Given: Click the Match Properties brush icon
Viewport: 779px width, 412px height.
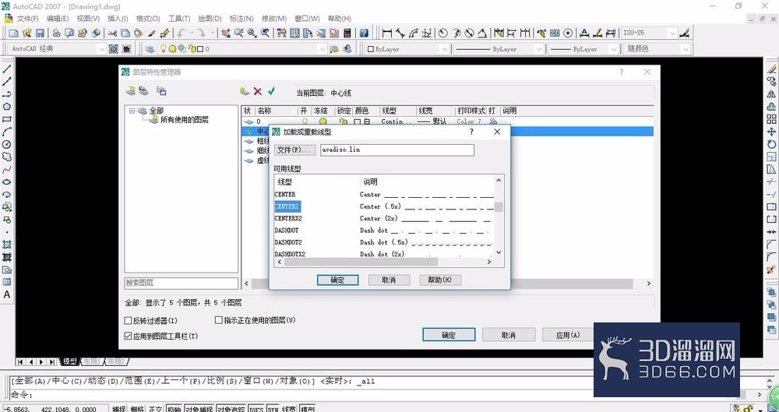Looking at the screenshot, I should (152, 33).
